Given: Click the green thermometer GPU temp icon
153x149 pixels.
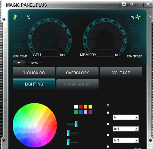Looking at the screenshot, I should tap(15, 17).
